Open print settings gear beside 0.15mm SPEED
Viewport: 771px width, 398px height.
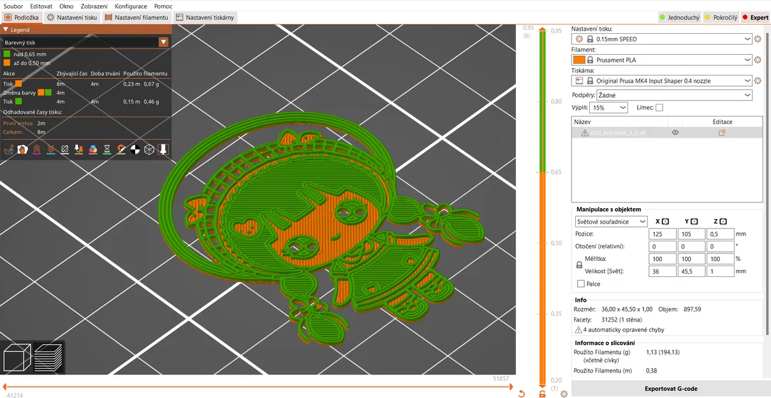758,39
